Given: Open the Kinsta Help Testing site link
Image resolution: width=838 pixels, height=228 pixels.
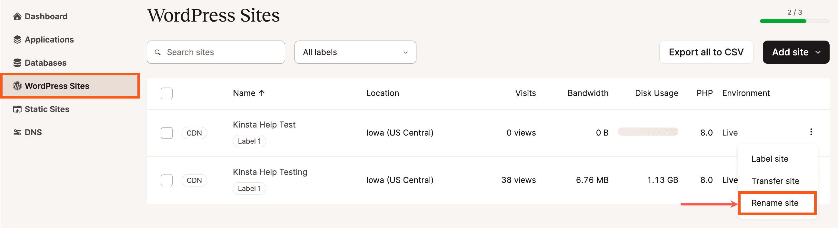Looking at the screenshot, I should (x=270, y=172).
